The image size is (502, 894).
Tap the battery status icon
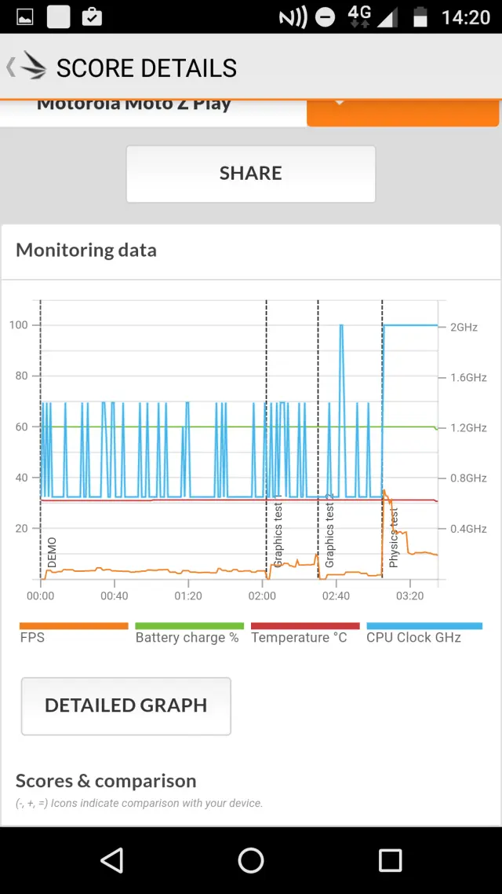[x=420, y=16]
